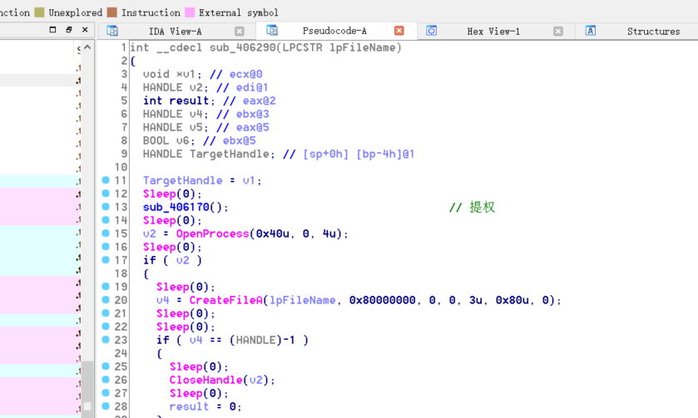Screen dimensions: 698x418
Task: Toggle breakpoint dot on line 11
Action: click(106, 180)
